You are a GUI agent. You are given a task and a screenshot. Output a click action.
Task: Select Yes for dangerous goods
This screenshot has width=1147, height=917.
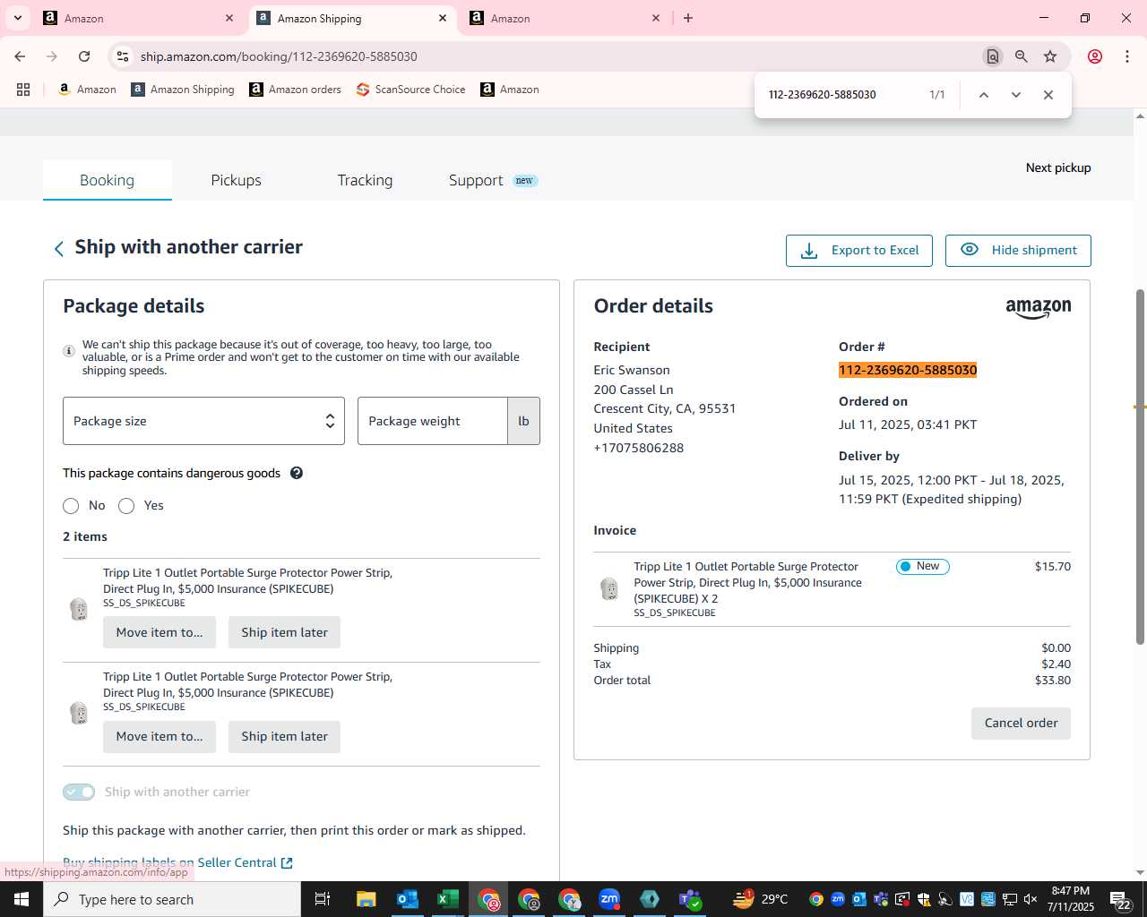126,506
